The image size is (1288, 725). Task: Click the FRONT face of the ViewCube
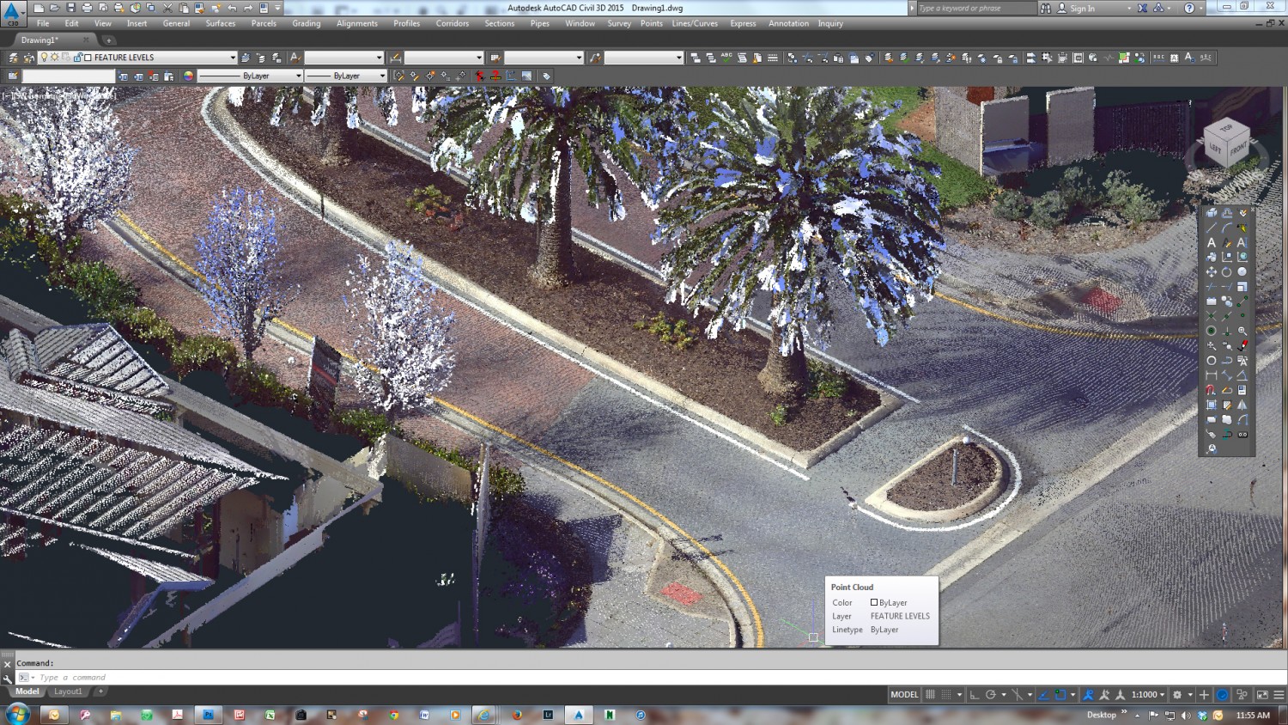pos(1237,149)
